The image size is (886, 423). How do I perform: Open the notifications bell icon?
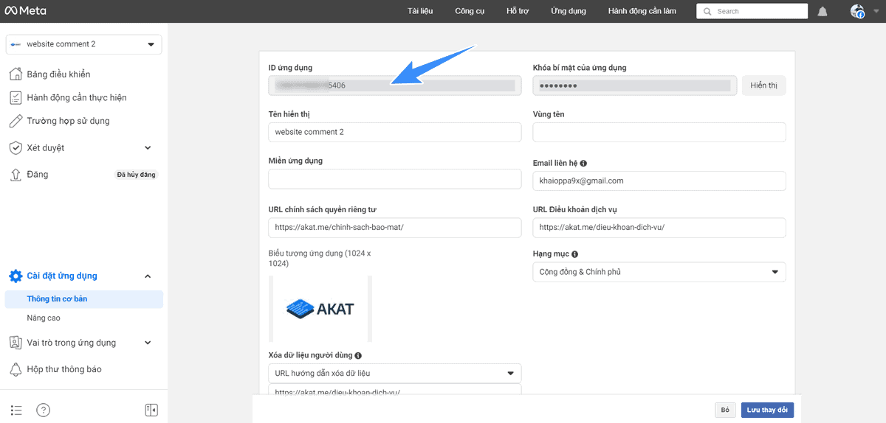pos(823,11)
